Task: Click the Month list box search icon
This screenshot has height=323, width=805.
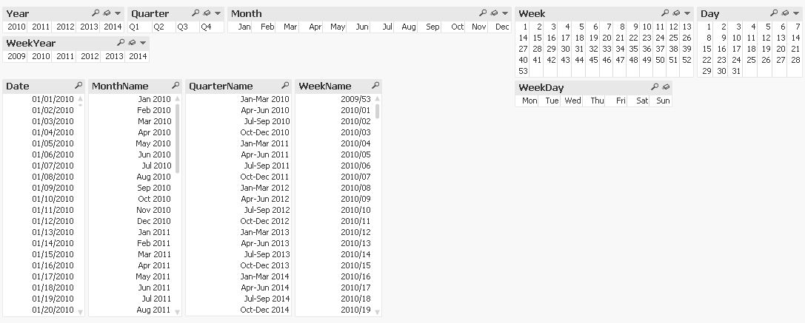Action: click(483, 13)
